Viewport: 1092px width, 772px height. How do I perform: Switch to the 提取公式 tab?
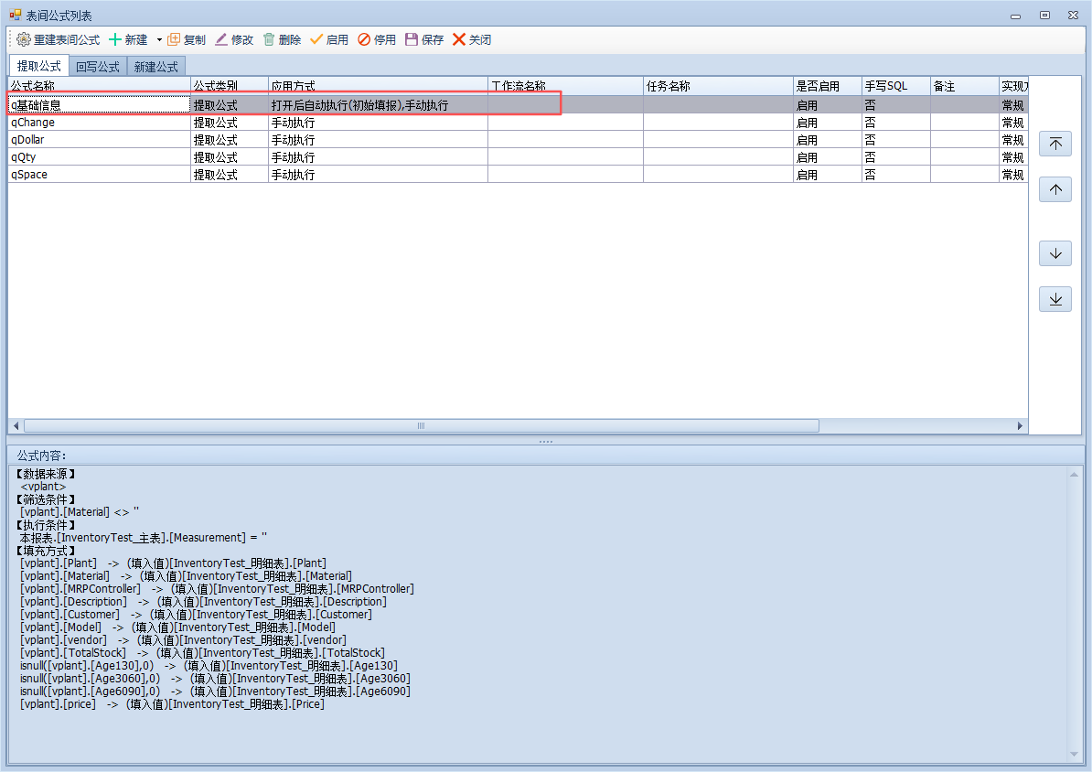pyautogui.click(x=39, y=66)
